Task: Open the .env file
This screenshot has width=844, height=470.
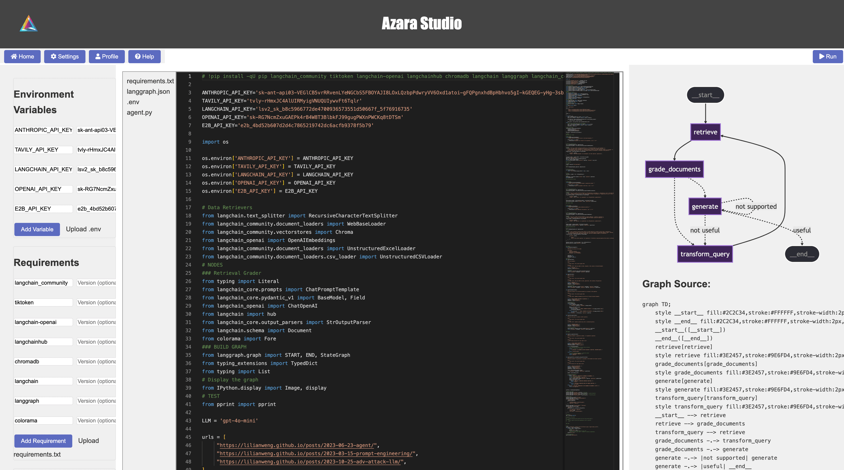Action: click(133, 102)
